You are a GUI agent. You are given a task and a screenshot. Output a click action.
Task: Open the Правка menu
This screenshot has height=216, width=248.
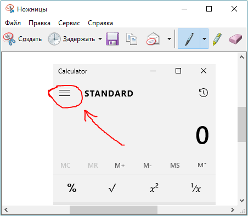tap(40, 23)
